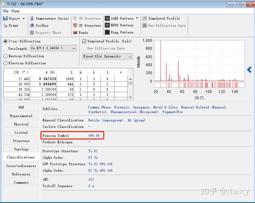Viewport: 255px width, 203px height.
Task: Click the Rutile (supergroup) link
Action: 106,120
